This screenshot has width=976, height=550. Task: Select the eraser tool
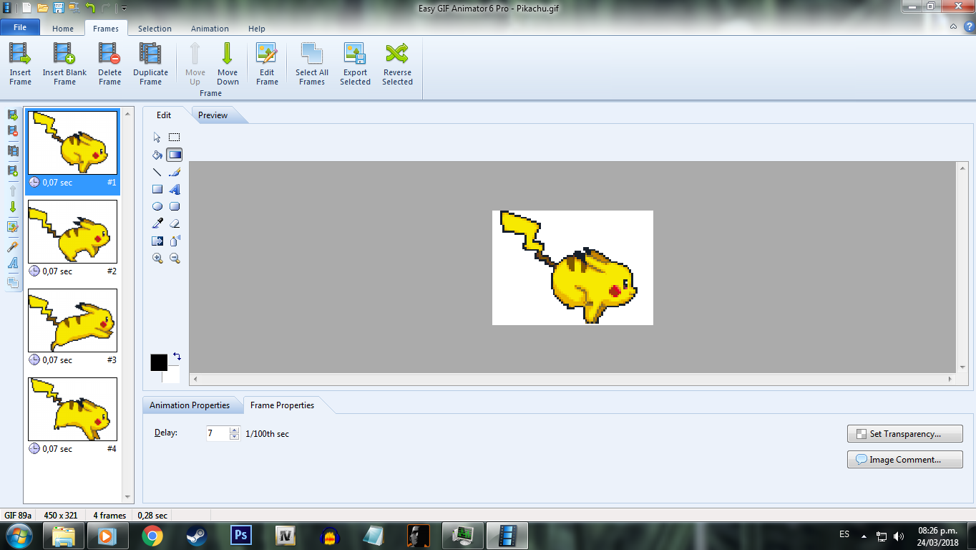[175, 223]
